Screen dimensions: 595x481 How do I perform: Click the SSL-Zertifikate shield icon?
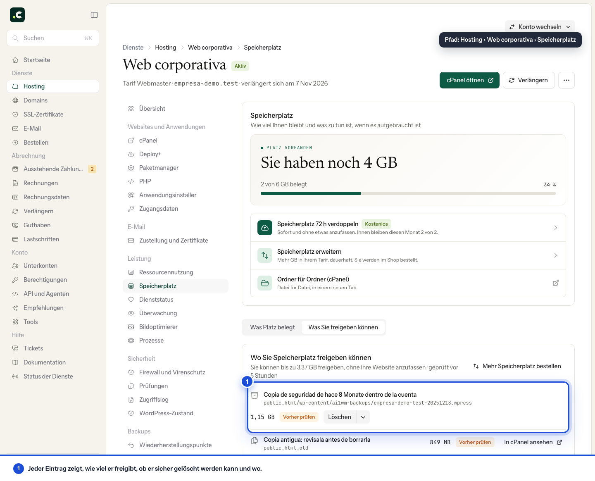click(x=15, y=114)
